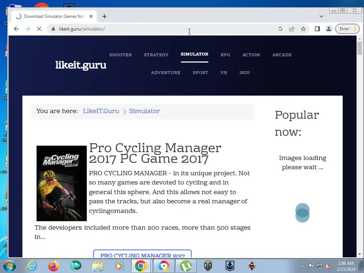Viewport: 364px width, 273px height.
Task: Click the forward navigation arrow
Action: [28, 29]
